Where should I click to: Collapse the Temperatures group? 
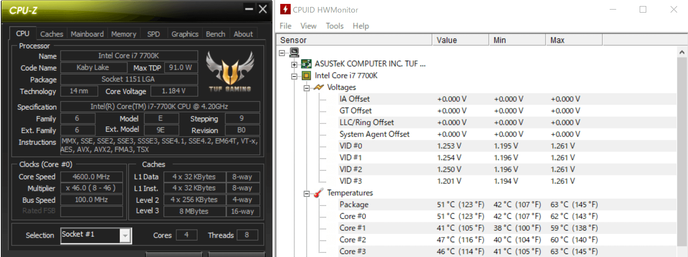point(306,193)
